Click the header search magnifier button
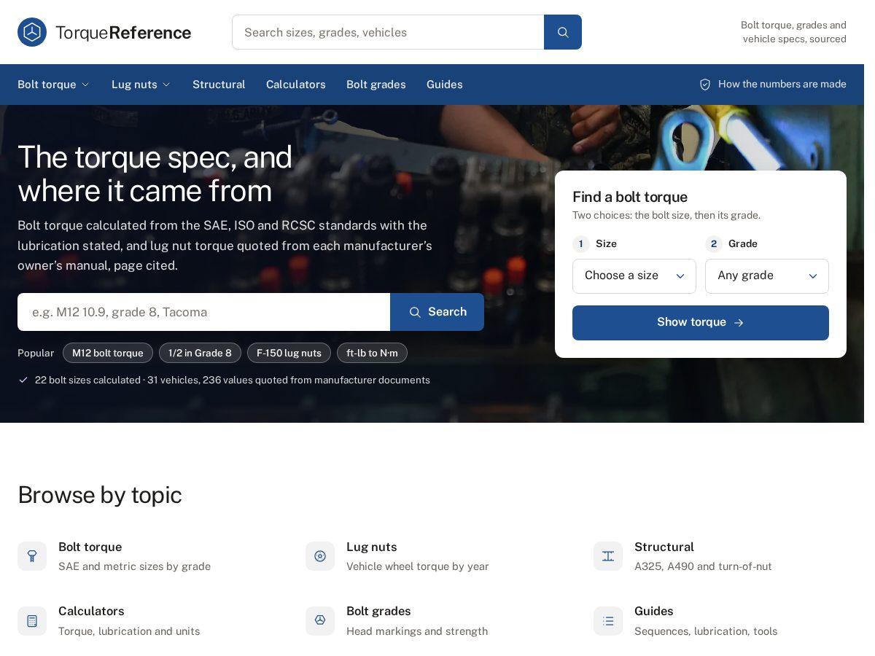The width and height of the screenshot is (875, 656). point(563,32)
